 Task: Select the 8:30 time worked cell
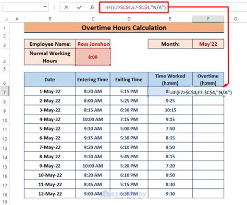[x=170, y=184]
